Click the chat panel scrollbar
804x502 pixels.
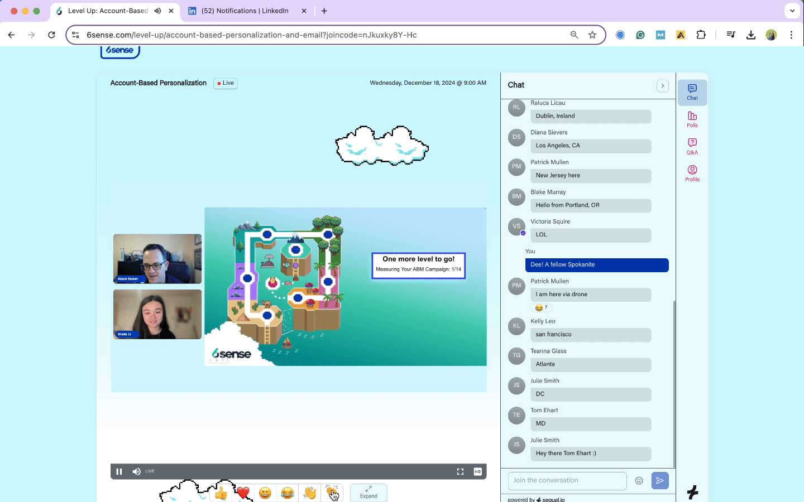pos(674,385)
